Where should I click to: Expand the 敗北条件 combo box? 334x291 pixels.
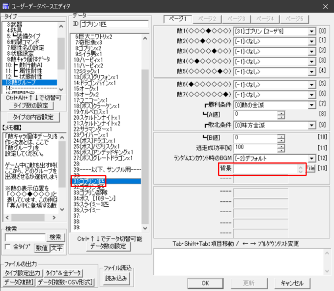pyautogui.click(x=311, y=126)
